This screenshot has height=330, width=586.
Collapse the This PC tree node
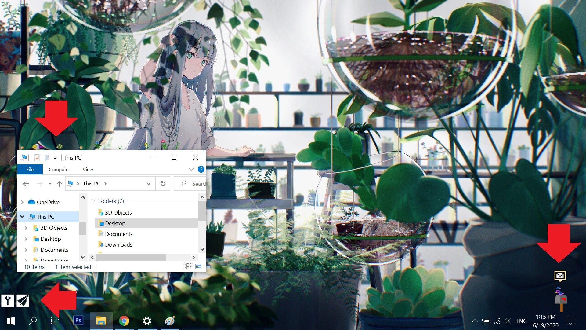tap(22, 216)
